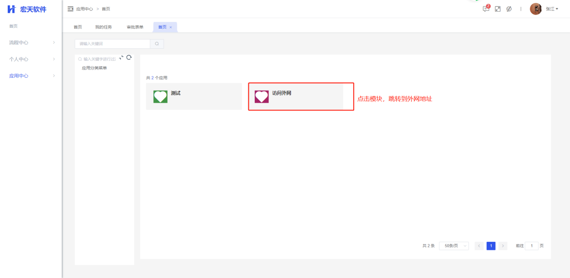Click page number 1 button
This screenshot has height=278, width=570.
click(491, 246)
